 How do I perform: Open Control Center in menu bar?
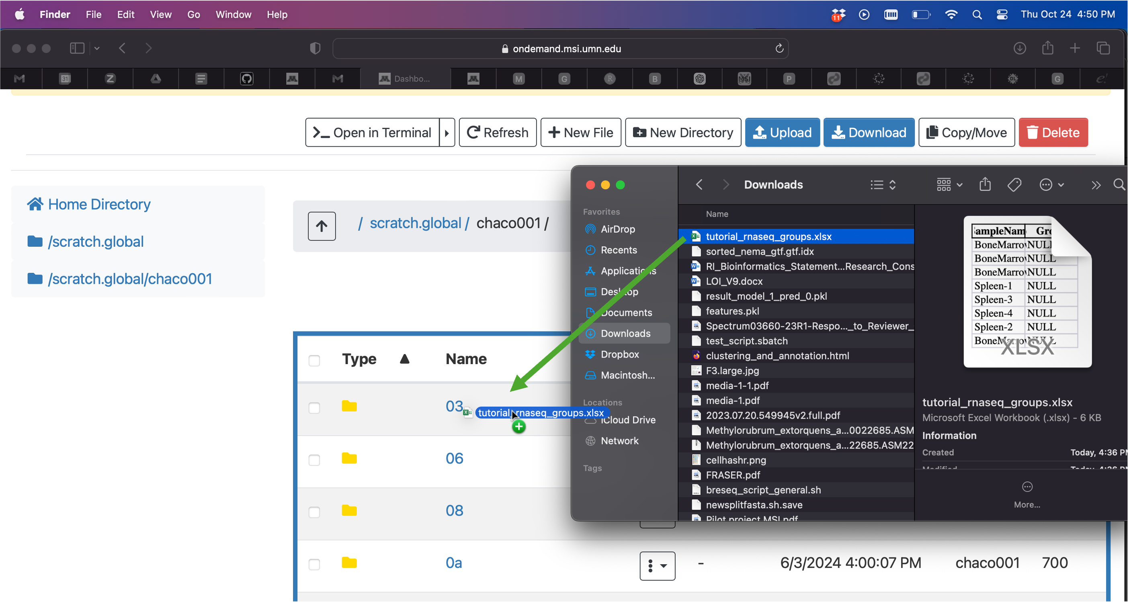(1002, 14)
